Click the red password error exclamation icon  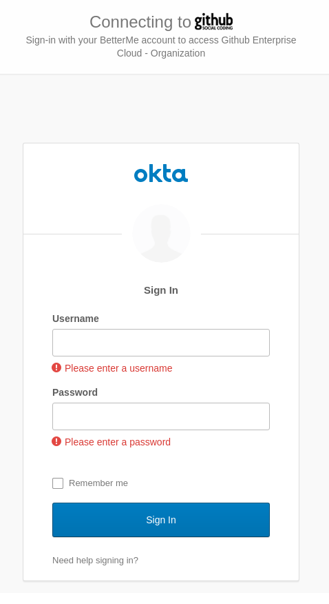pyautogui.click(x=56, y=441)
